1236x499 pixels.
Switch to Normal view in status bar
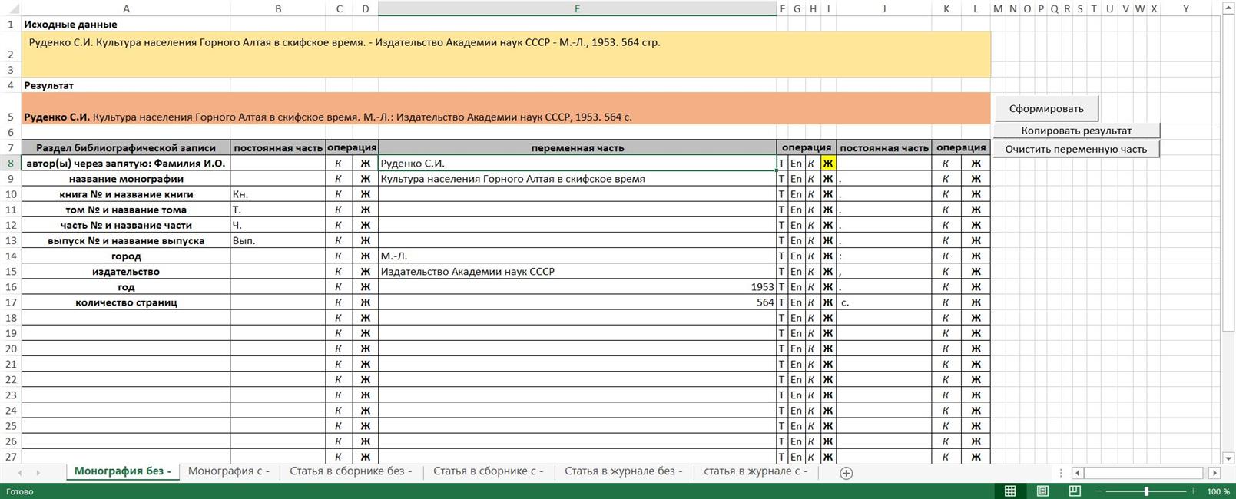[1010, 491]
